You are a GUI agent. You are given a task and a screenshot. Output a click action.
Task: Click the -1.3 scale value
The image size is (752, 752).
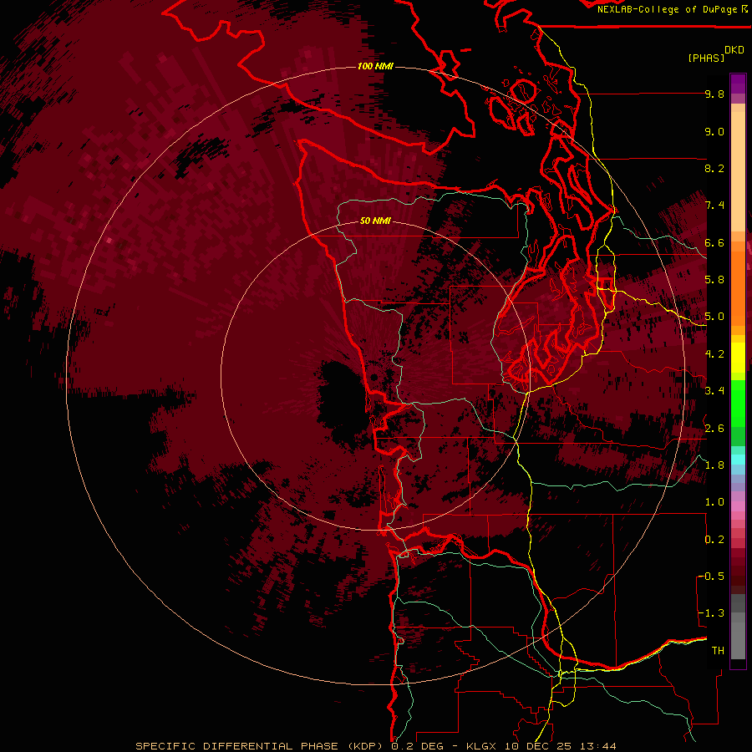coord(711,613)
